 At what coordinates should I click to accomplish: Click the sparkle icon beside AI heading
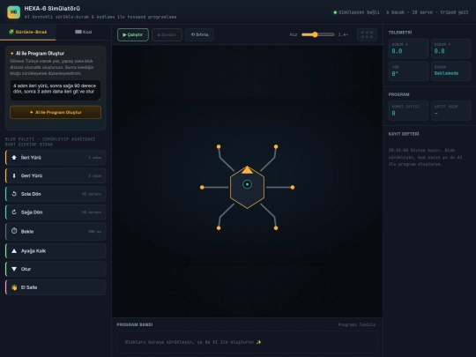pyautogui.click(x=11, y=54)
